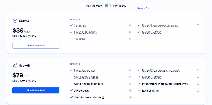
Task: Start a free trial for Starter plan
Action: pos(36,45)
